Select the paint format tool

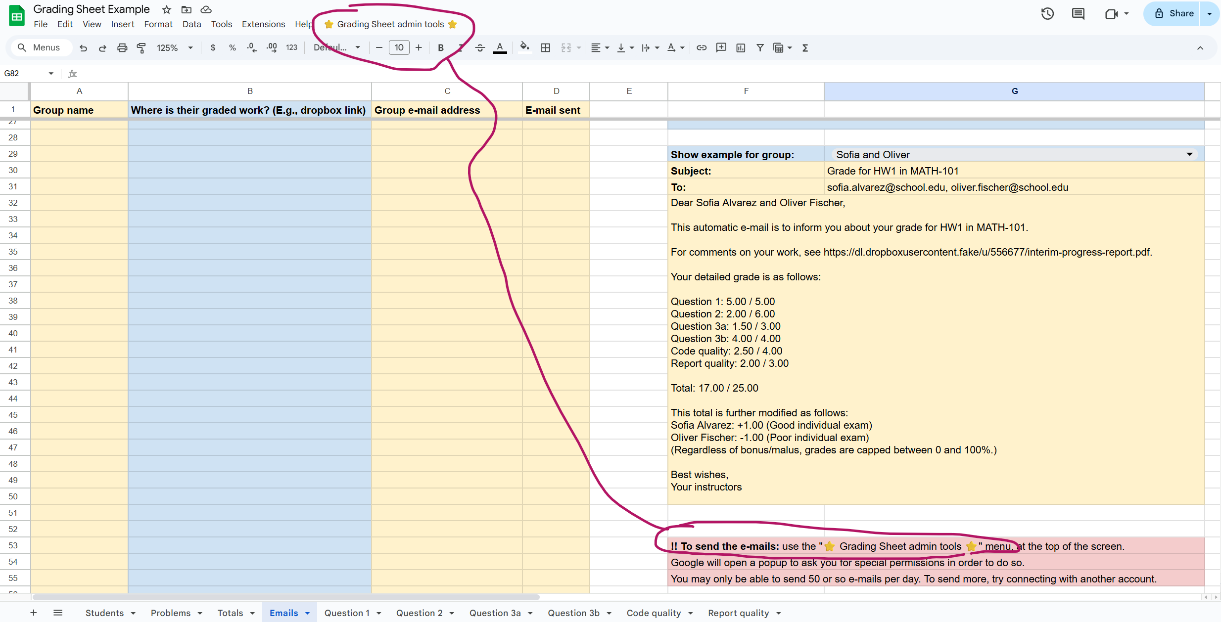click(141, 48)
